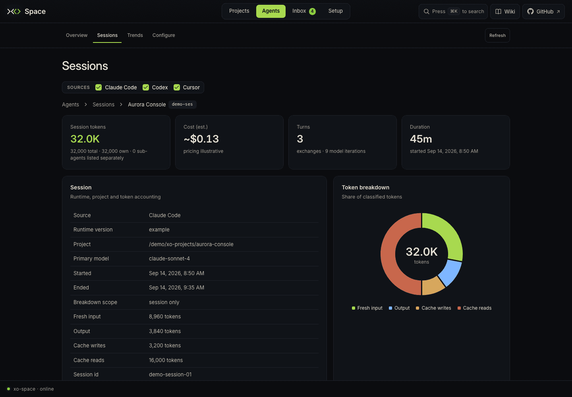Open the Trends sub-tab
Image resolution: width=572 pixels, height=397 pixels.
(x=135, y=35)
